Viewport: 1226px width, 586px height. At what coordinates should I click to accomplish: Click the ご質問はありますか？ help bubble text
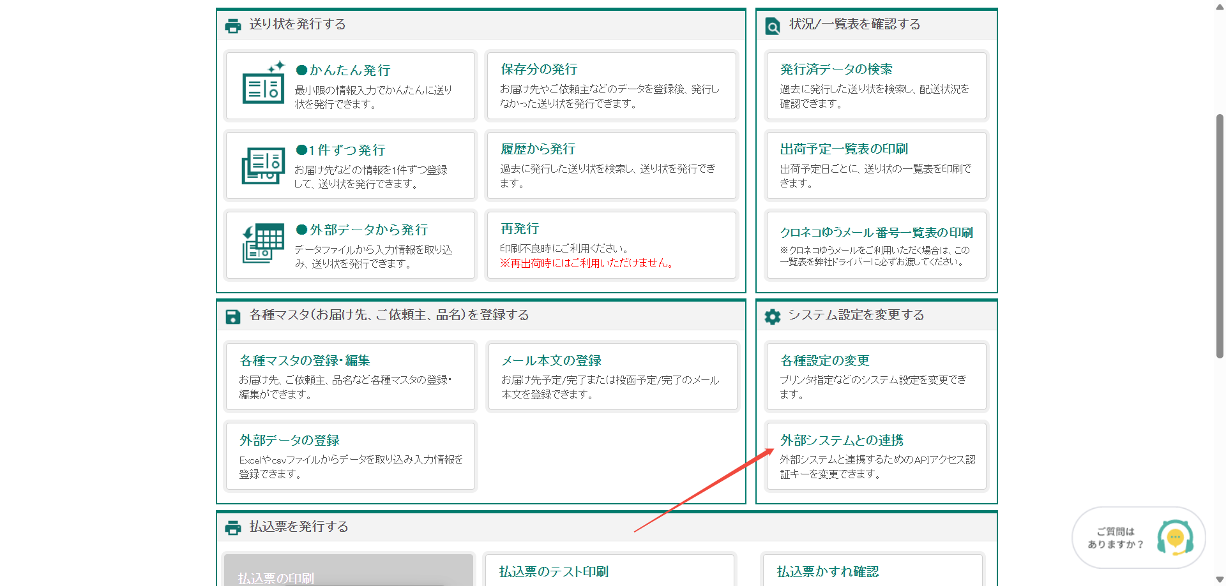1116,538
